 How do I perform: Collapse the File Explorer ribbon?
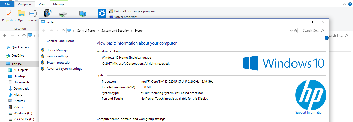point(344,4)
